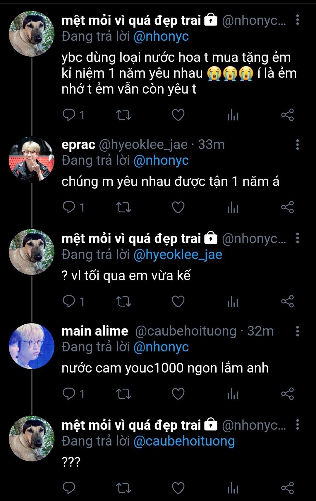The image size is (316, 501).
Task: Reply to the '???' tweet
Action: (69, 488)
